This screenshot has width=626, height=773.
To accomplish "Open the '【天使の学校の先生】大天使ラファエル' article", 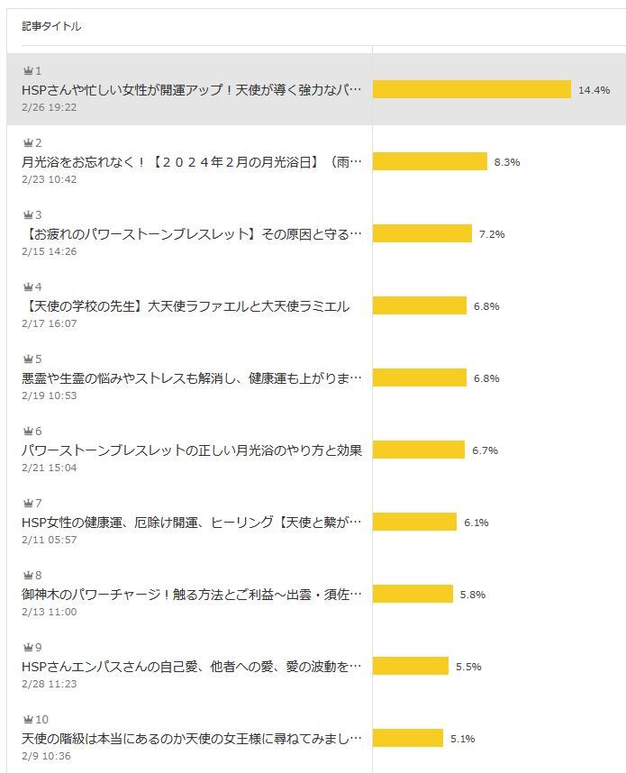I will [x=186, y=306].
